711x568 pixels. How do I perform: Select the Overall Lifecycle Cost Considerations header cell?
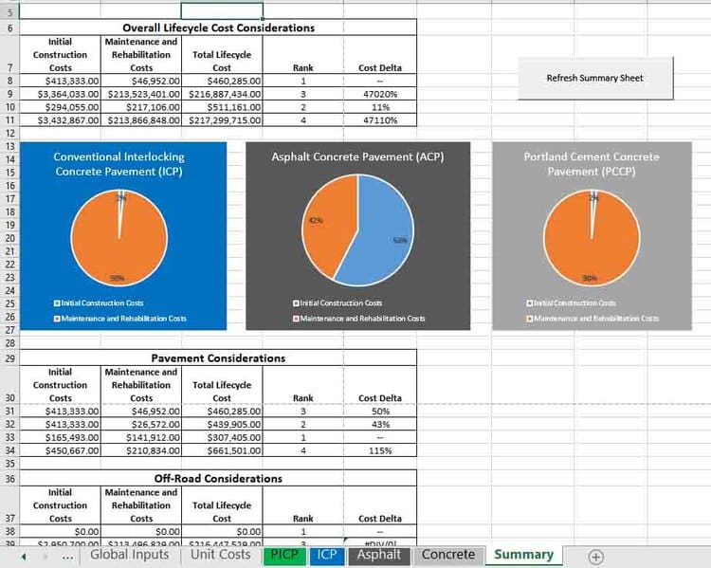click(x=218, y=27)
